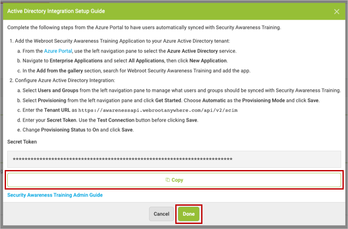Viewport: 348px width, 229px height.
Task: Click the dialog title Active Directory Integration Setup Guide
Action: click(56, 11)
